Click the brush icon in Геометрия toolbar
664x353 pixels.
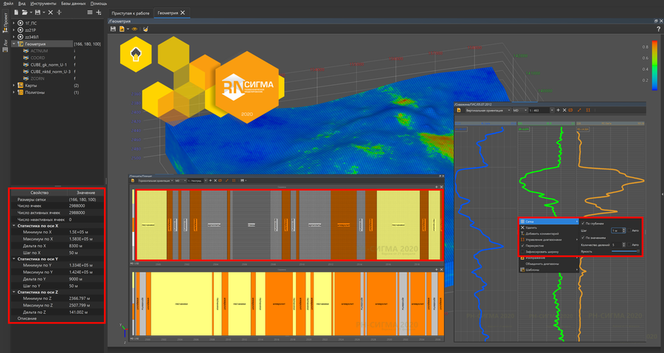point(145,29)
